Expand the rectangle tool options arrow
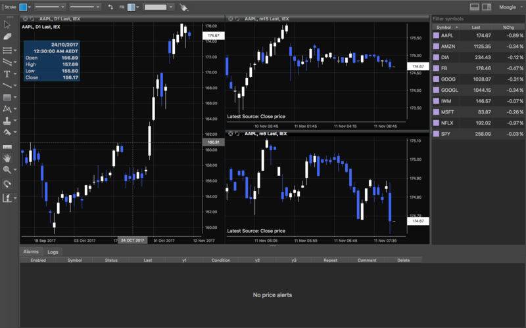 (x=15, y=97)
